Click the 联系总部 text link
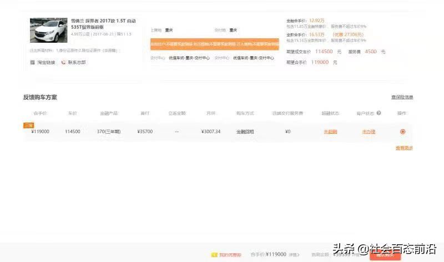Viewport: 444px width, 262px height. [77, 62]
